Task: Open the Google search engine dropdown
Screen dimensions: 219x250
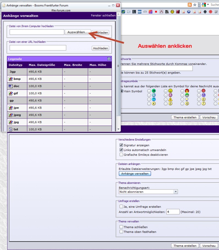Action: point(208,5)
